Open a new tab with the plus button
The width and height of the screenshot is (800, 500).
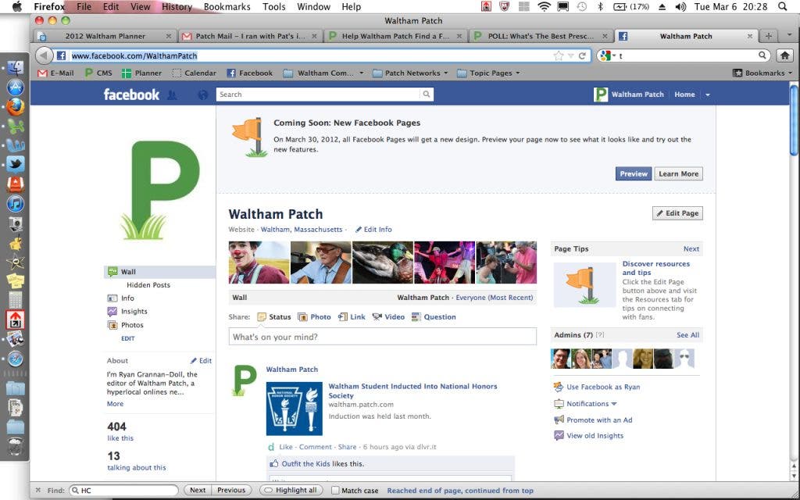pyautogui.click(x=769, y=36)
